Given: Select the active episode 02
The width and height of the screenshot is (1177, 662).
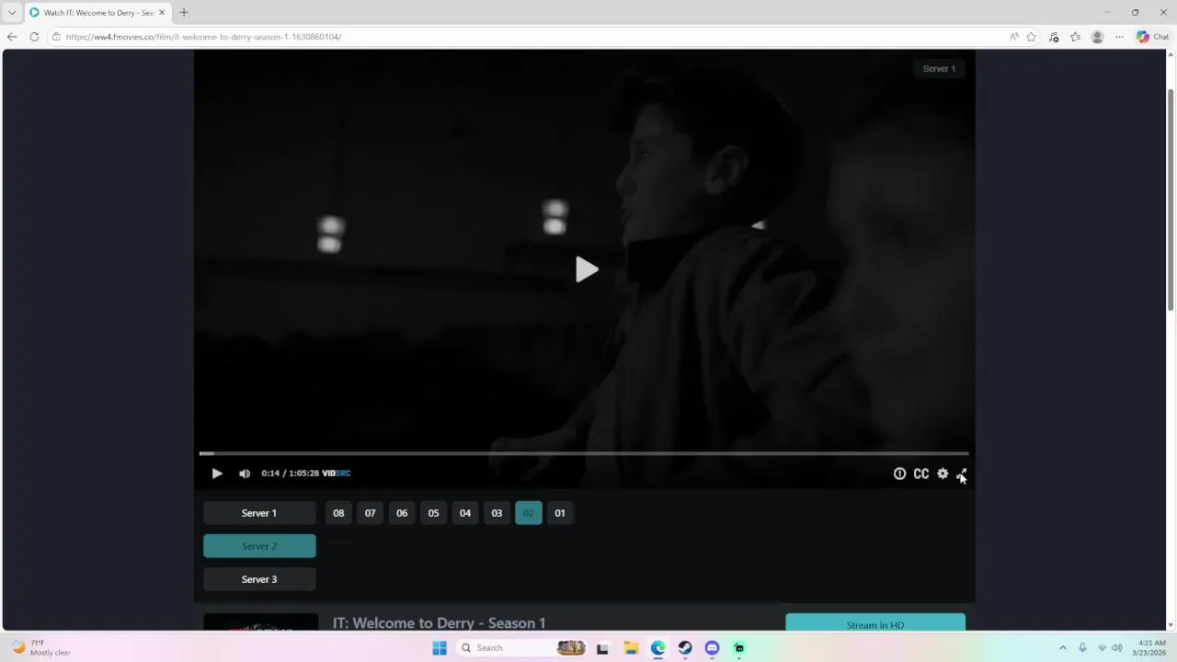Looking at the screenshot, I should (x=529, y=513).
